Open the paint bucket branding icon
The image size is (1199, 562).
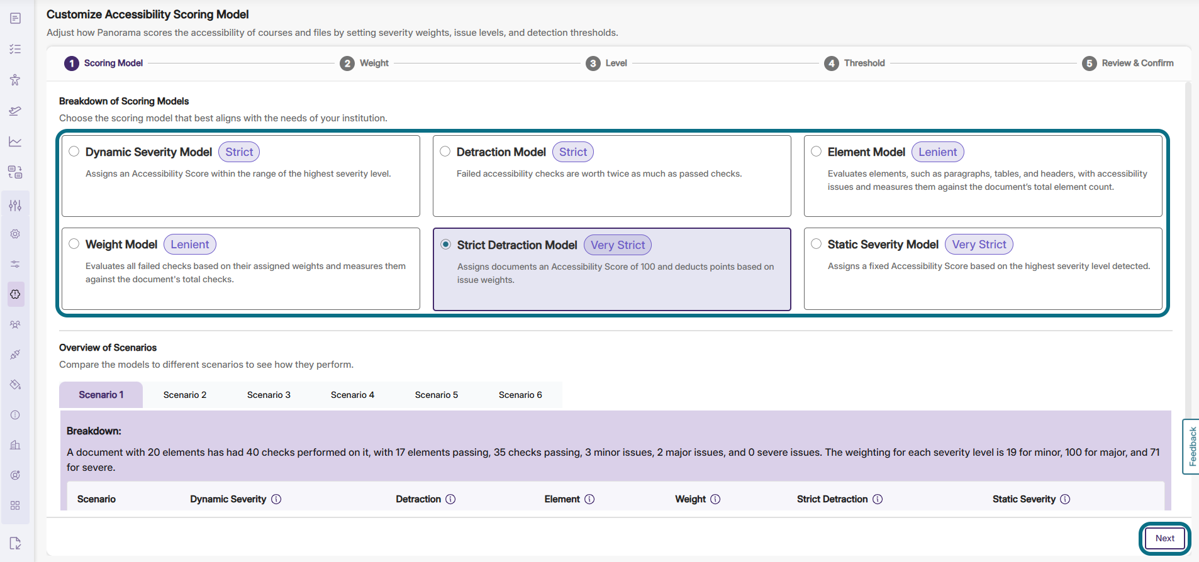click(x=15, y=385)
